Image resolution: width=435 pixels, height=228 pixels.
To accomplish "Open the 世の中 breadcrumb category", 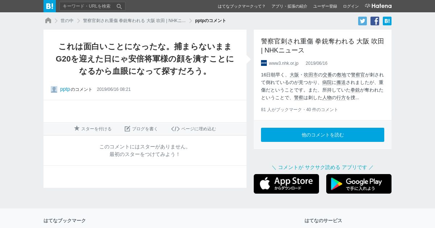I will 67,21.
